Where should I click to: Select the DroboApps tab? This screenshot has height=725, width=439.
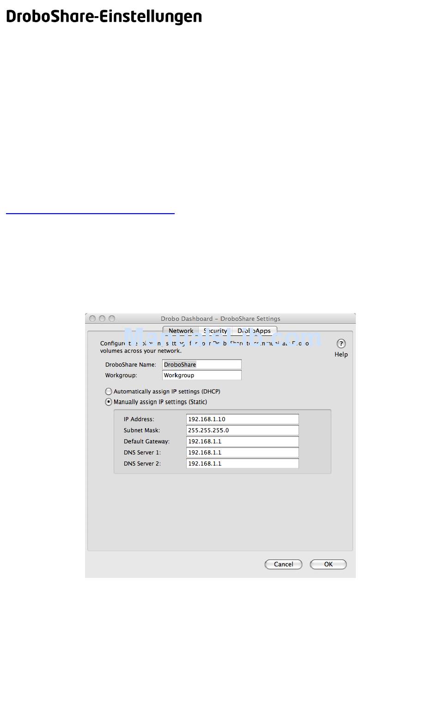pyautogui.click(x=254, y=331)
